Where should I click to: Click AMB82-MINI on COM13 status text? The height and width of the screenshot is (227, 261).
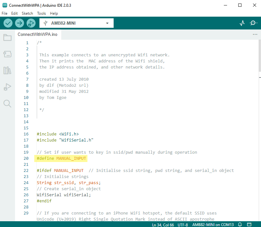coord(213,224)
